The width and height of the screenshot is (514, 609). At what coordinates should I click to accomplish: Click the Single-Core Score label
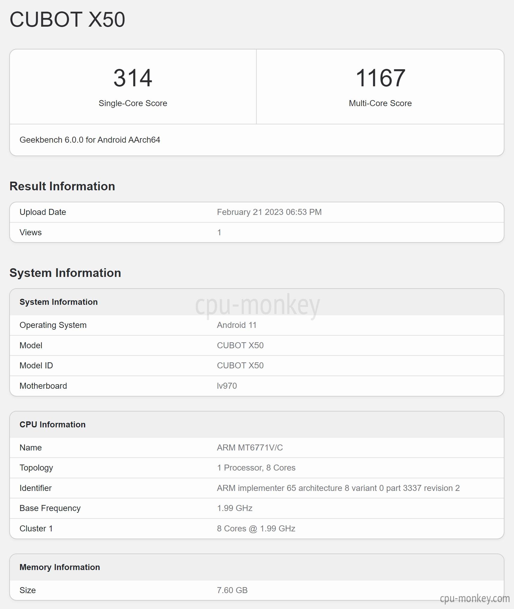pos(133,103)
